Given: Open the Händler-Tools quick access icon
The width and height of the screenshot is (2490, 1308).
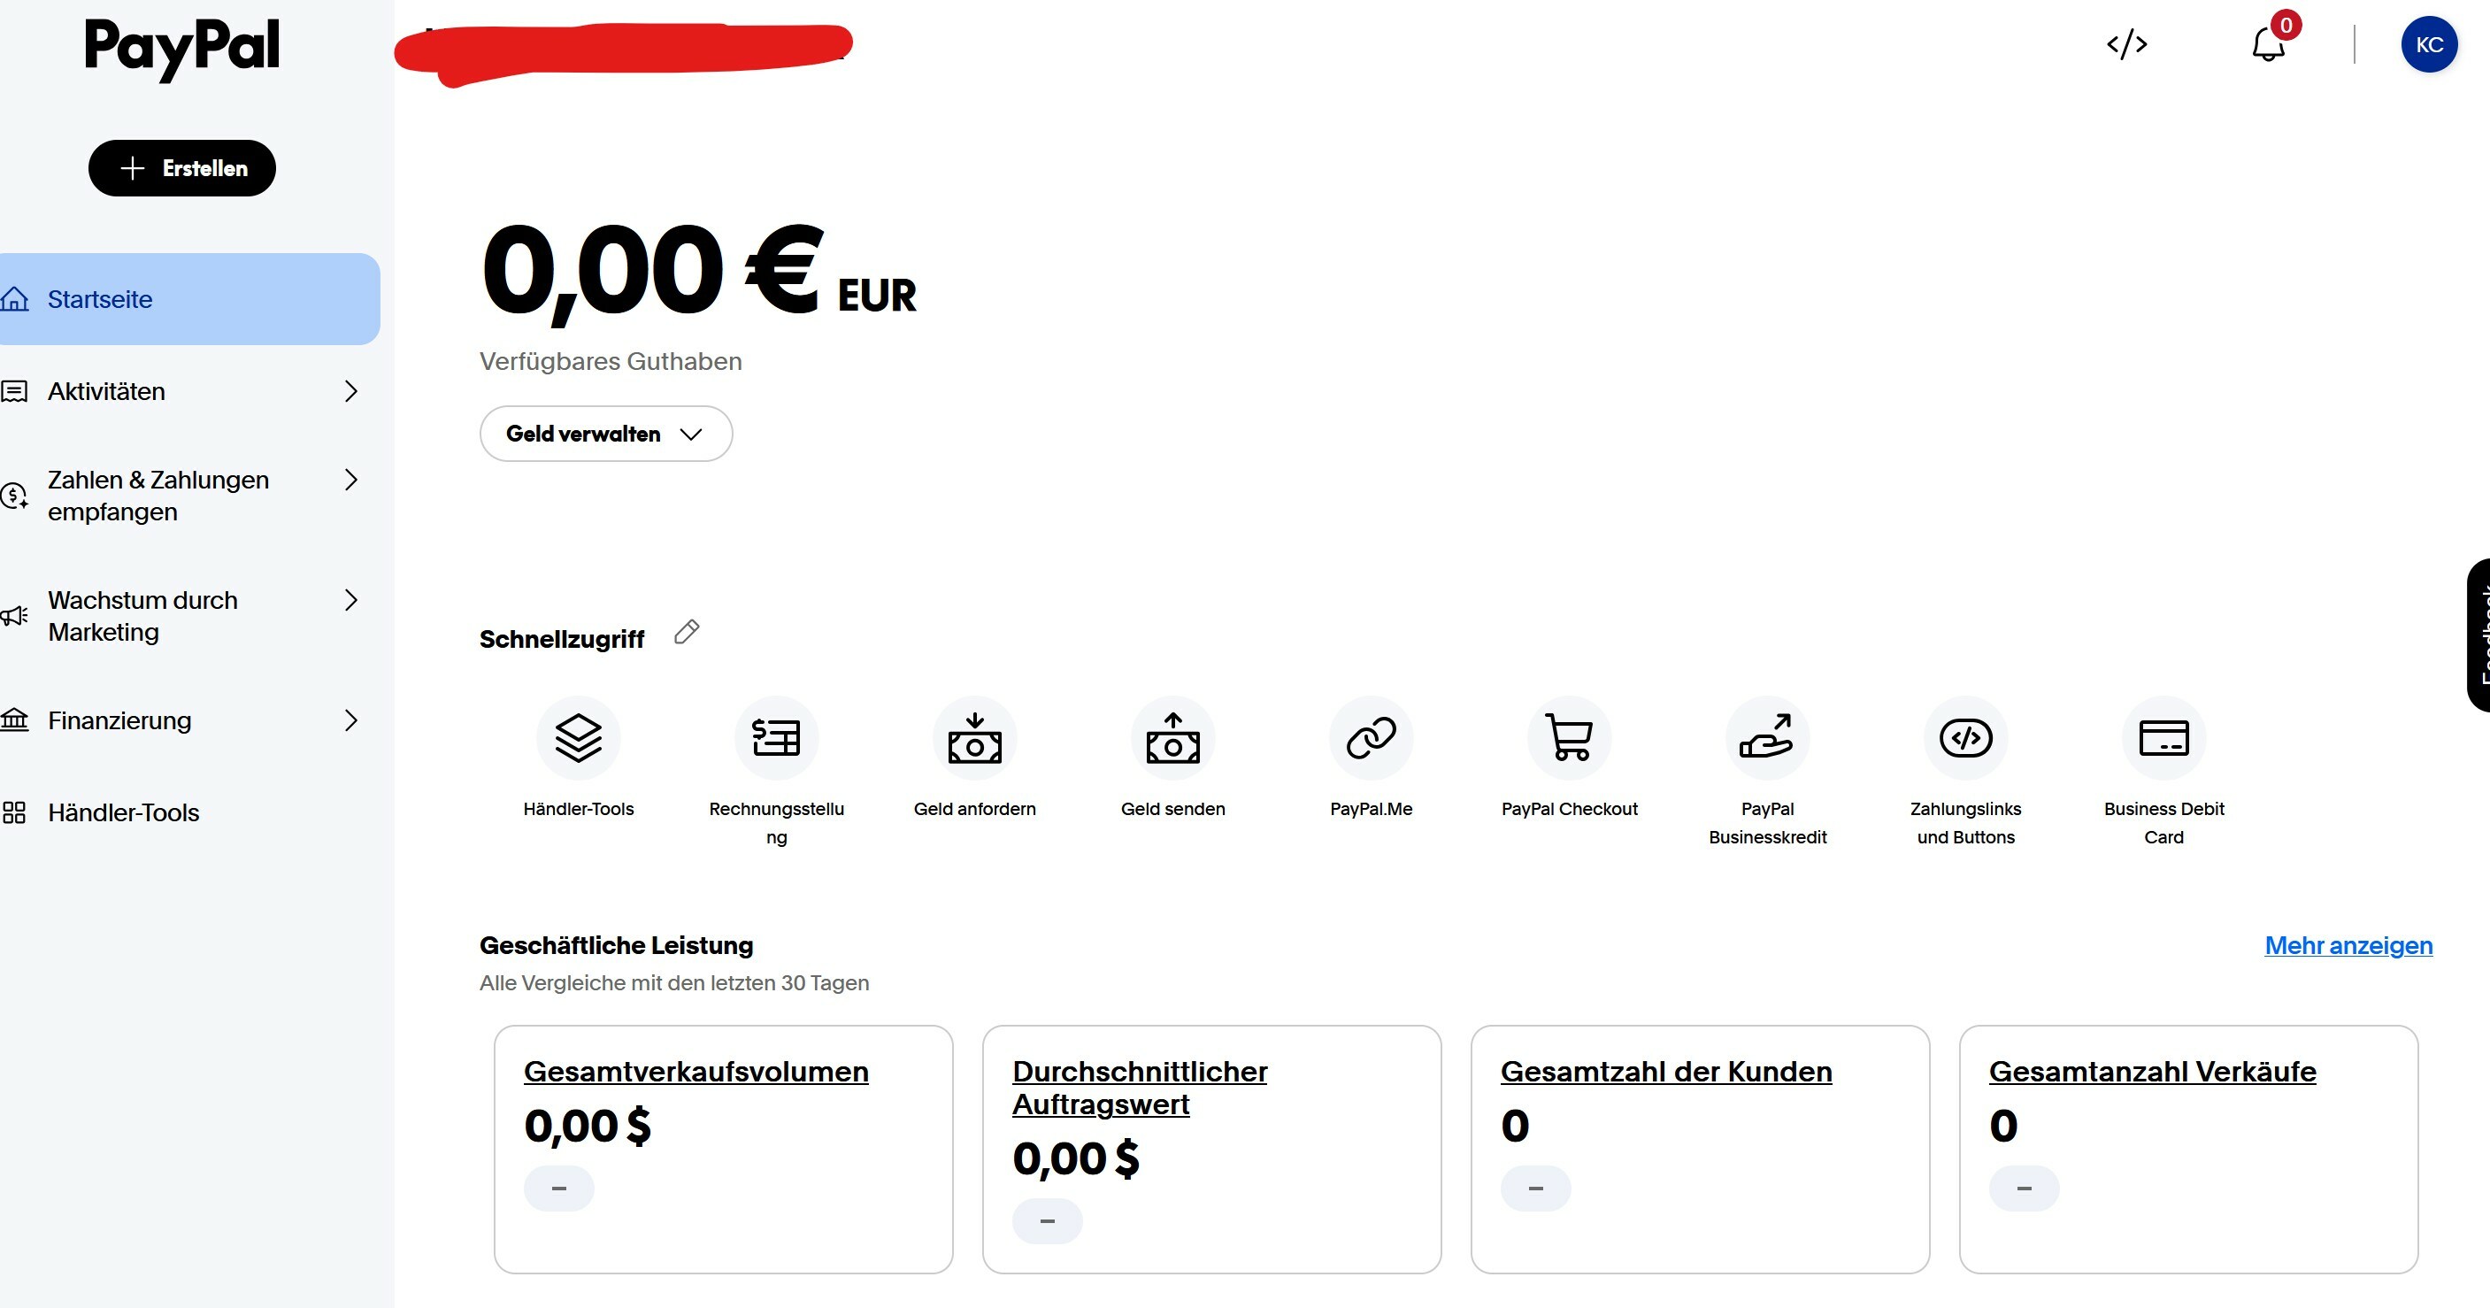Looking at the screenshot, I should pos(578,737).
